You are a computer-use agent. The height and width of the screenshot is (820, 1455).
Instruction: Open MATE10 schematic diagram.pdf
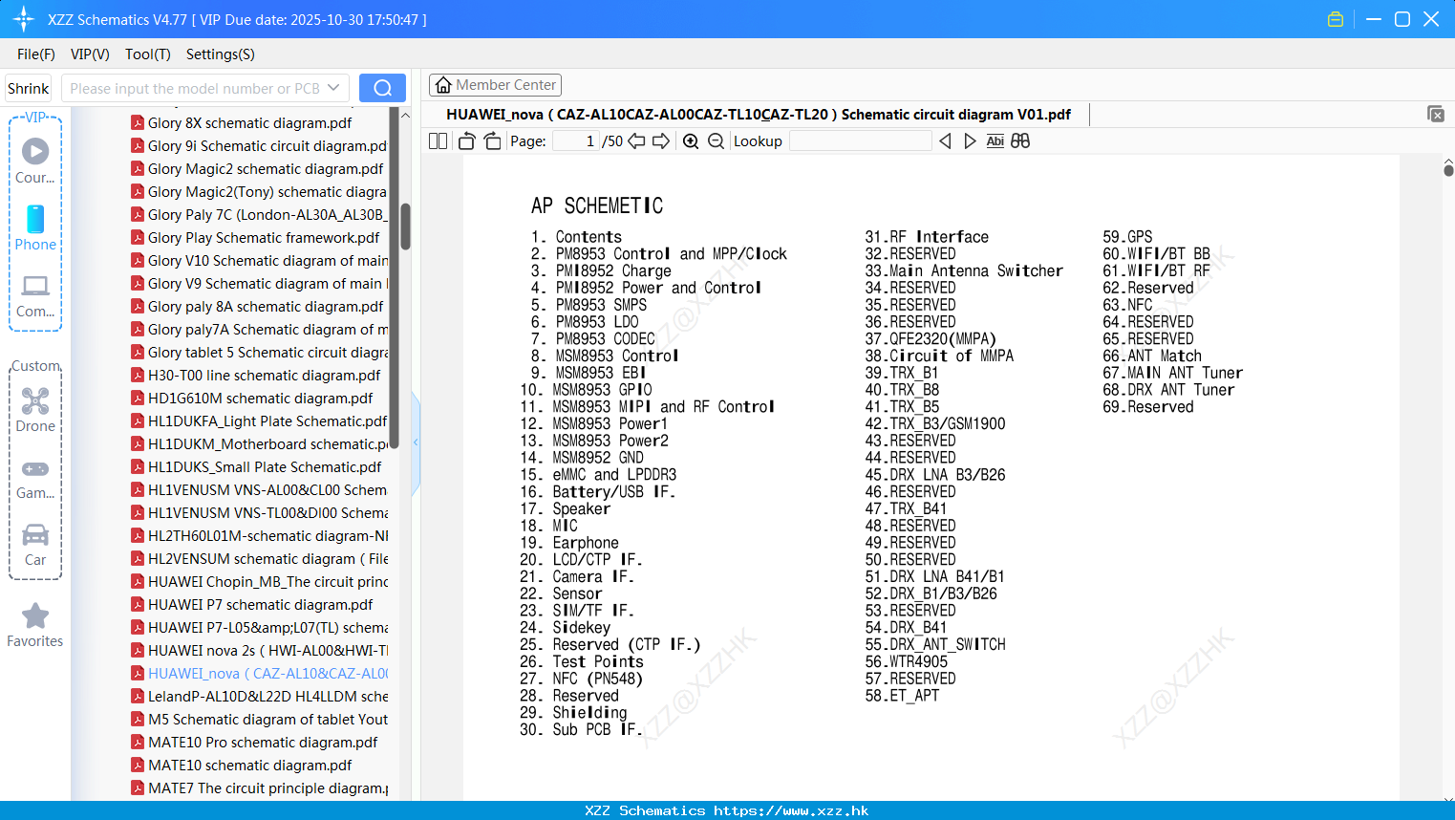[x=241, y=765]
